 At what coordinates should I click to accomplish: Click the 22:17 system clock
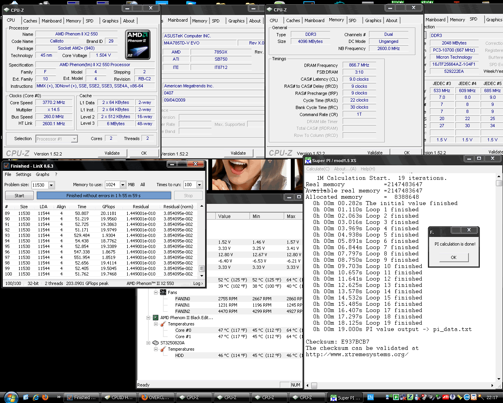coord(492,397)
